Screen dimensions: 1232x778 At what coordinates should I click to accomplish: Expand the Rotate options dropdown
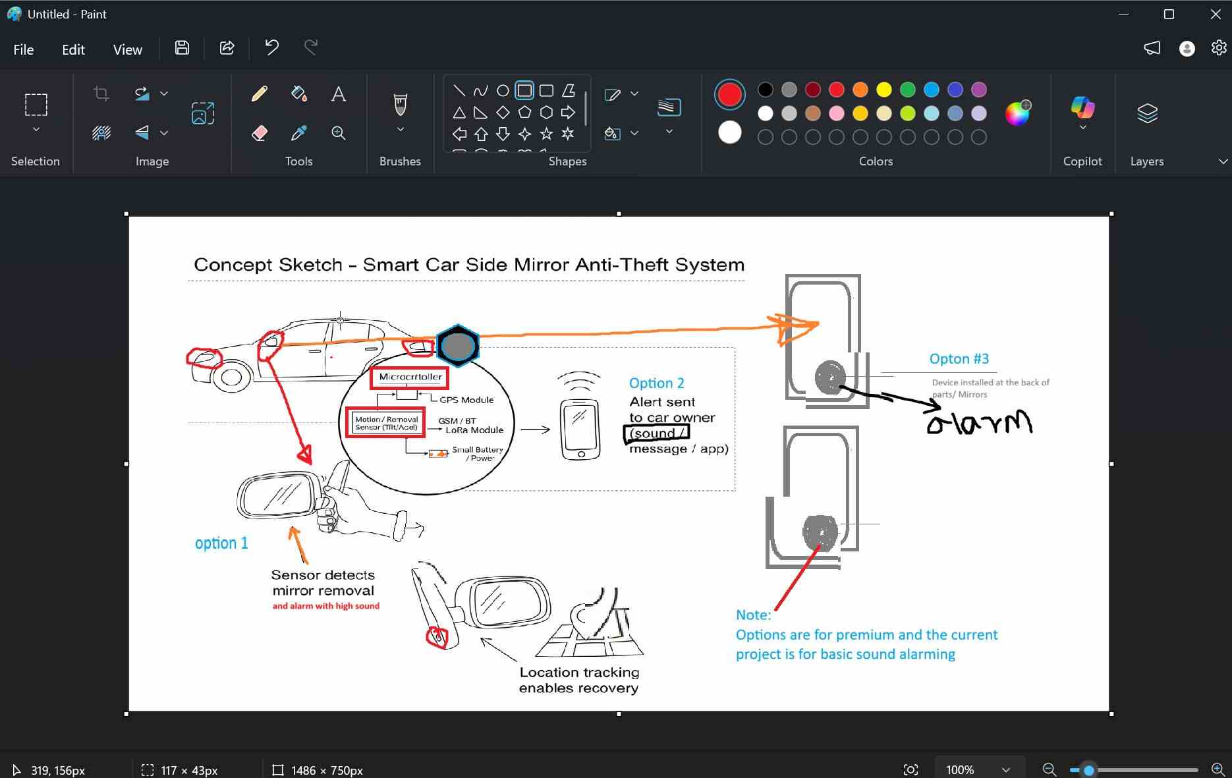[164, 94]
